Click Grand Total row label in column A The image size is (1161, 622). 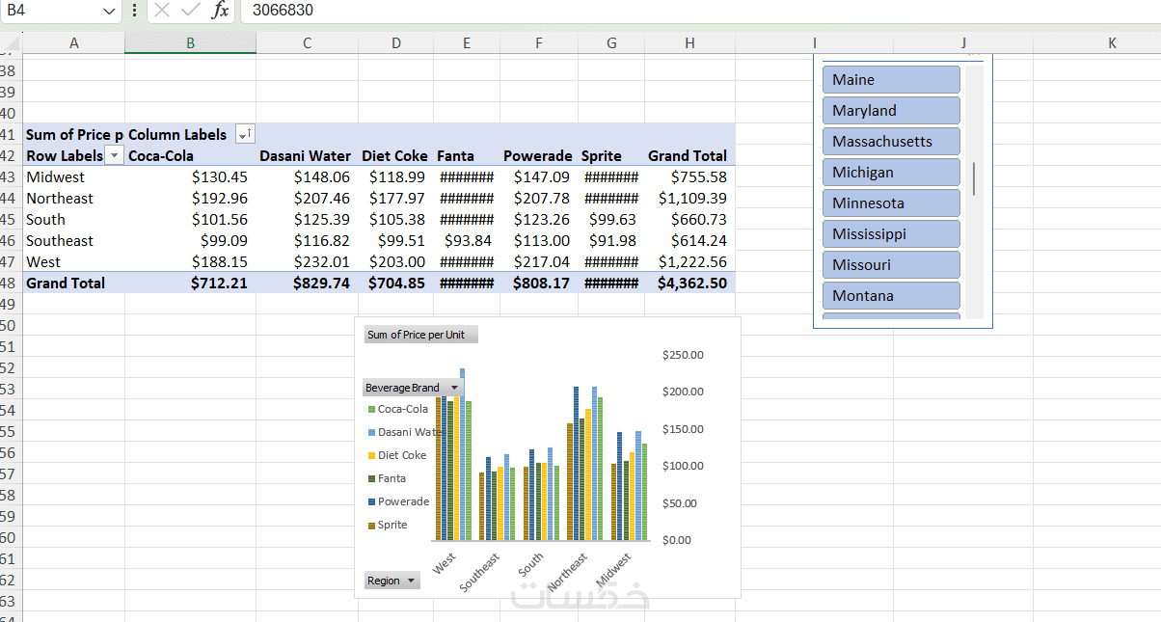74,283
